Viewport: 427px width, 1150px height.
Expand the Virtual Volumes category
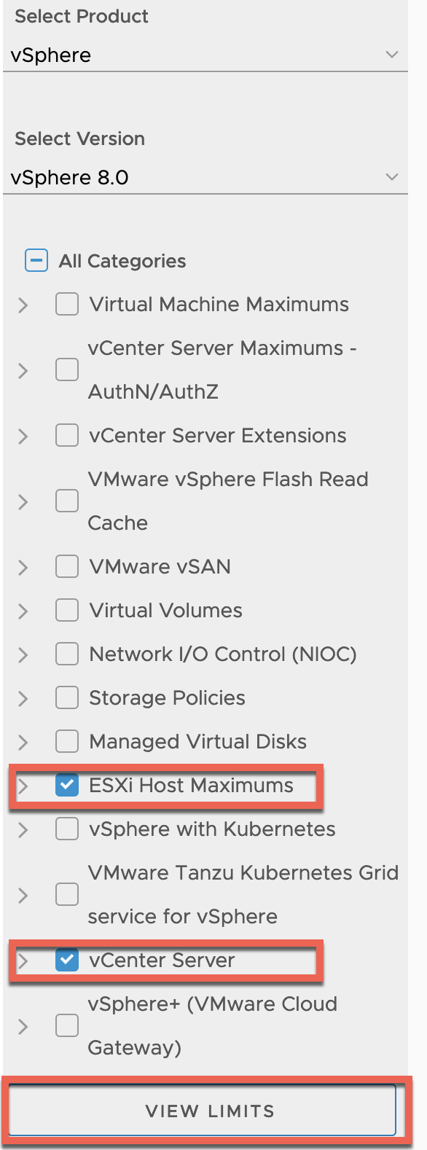(22, 610)
